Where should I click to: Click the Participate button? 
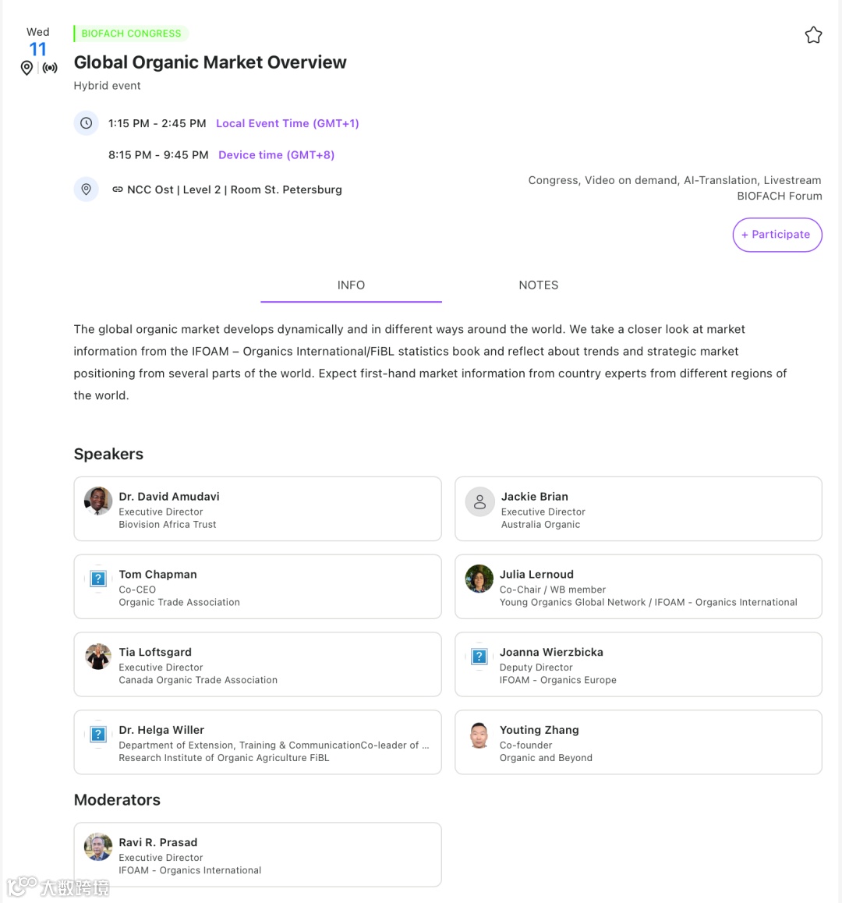[777, 235]
